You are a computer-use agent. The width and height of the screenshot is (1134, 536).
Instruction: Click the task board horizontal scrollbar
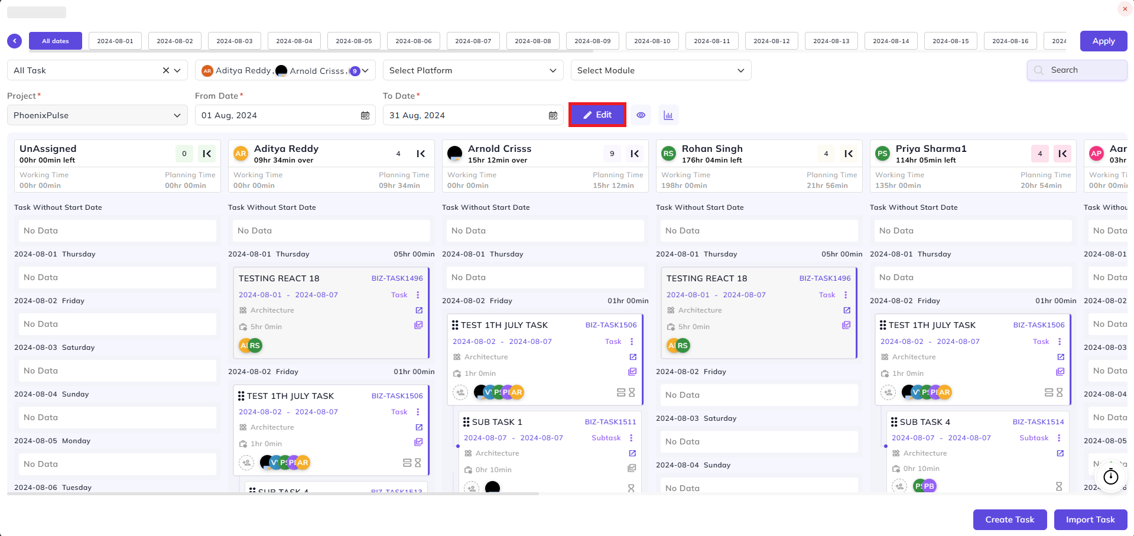(x=273, y=493)
